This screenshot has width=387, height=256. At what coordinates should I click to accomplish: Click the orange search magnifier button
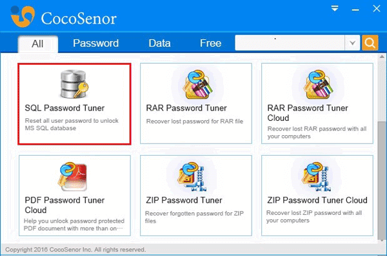pos(370,43)
